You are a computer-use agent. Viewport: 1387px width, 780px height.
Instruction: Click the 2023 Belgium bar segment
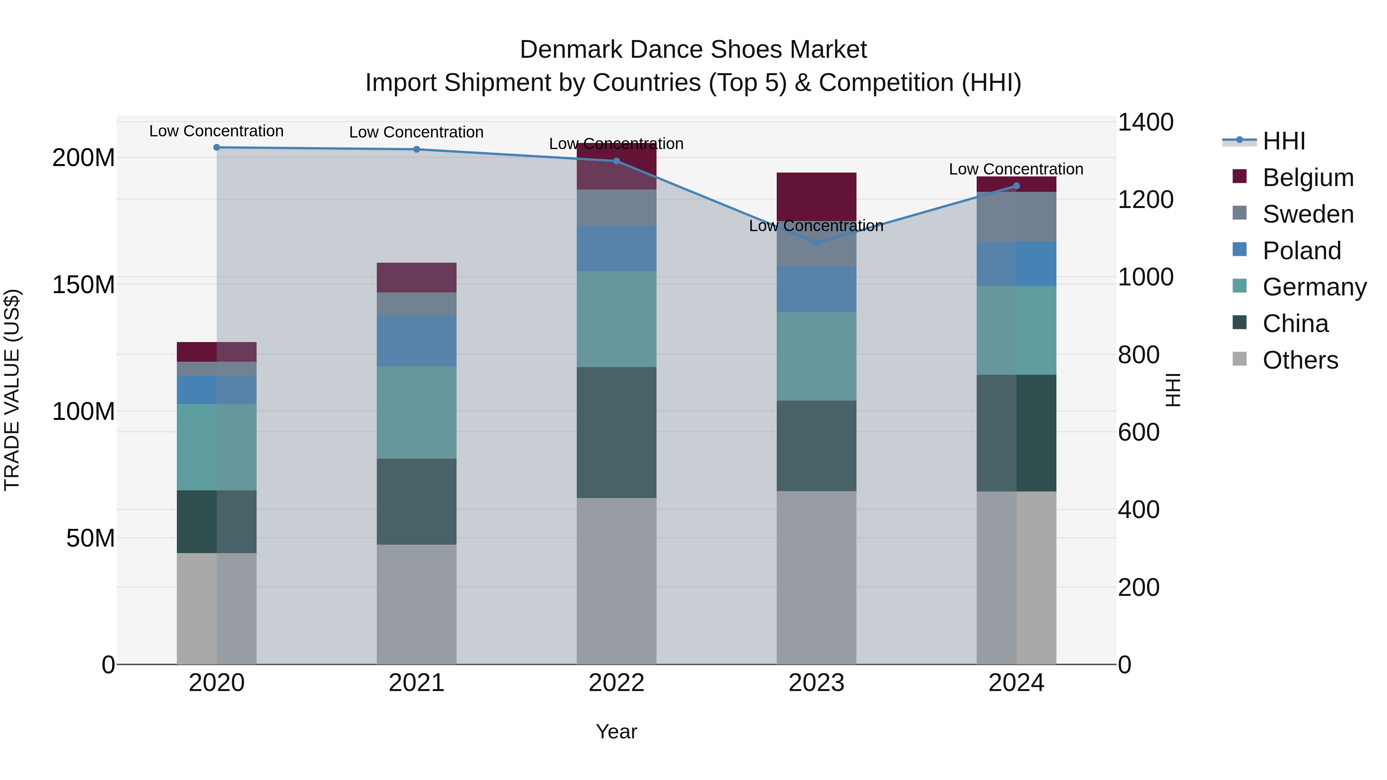click(x=816, y=197)
